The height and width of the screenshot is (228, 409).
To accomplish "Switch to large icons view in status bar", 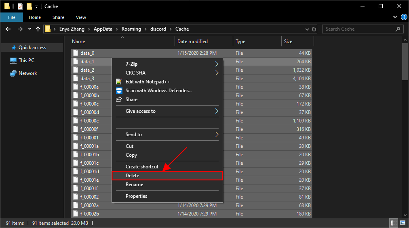I will click(x=403, y=223).
